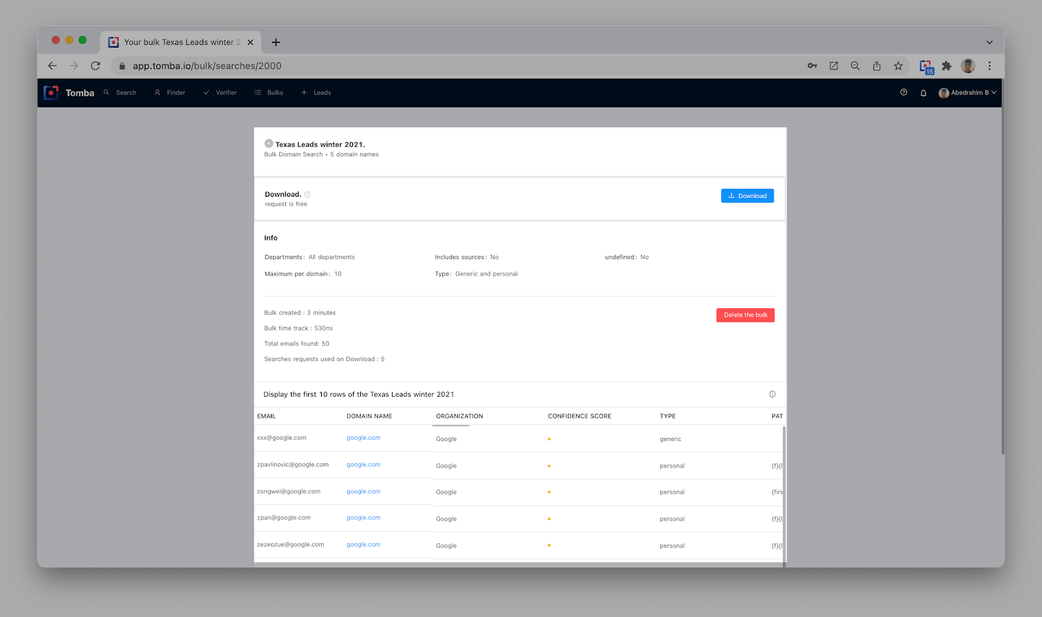Click the CONFIDENCE SCORE column header
This screenshot has width=1042, height=617.
(x=580, y=416)
